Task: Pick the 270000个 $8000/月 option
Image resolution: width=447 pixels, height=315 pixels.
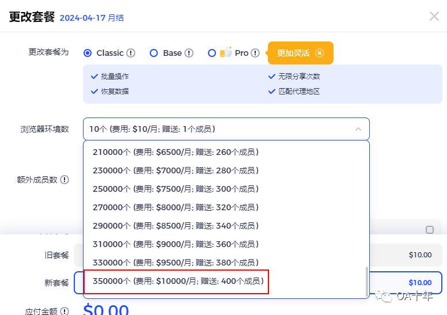Action: [x=175, y=207]
